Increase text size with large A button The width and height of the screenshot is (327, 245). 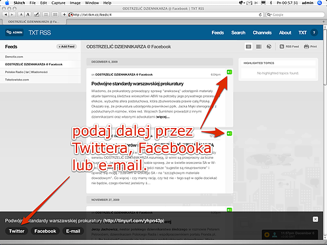[27, 14]
